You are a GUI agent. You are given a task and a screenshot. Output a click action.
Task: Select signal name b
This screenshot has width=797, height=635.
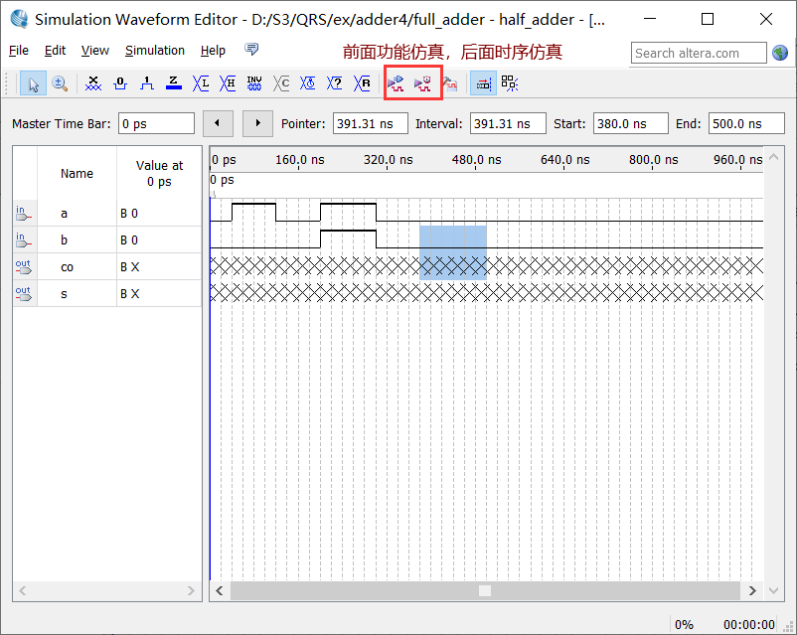pos(64,239)
